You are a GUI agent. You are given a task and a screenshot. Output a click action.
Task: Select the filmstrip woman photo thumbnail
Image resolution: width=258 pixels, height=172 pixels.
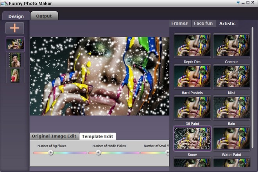15,60
